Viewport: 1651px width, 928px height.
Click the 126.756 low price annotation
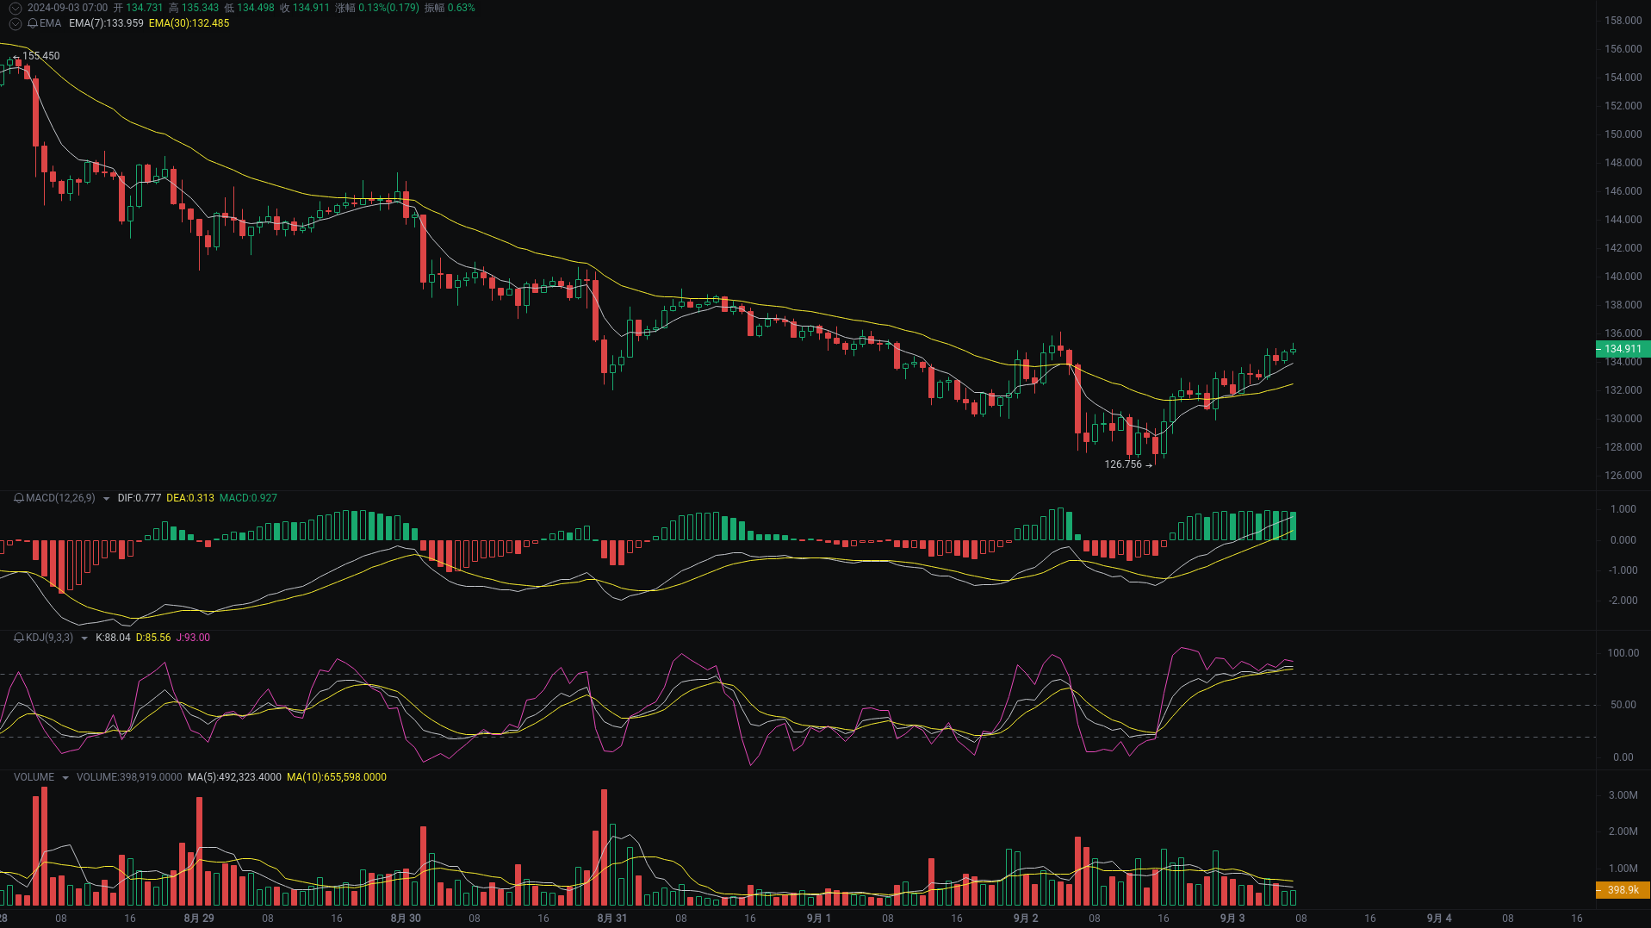(x=1122, y=464)
